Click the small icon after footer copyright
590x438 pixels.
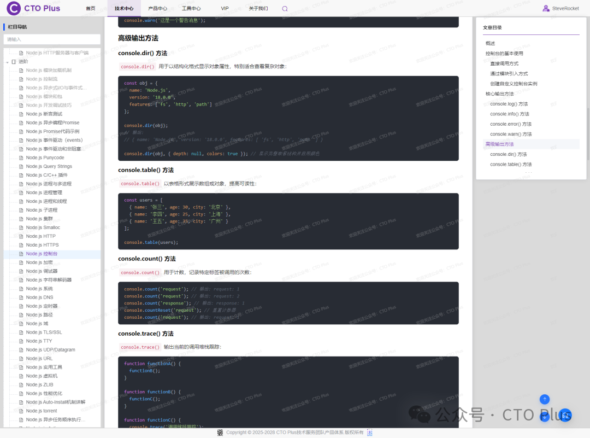369,433
